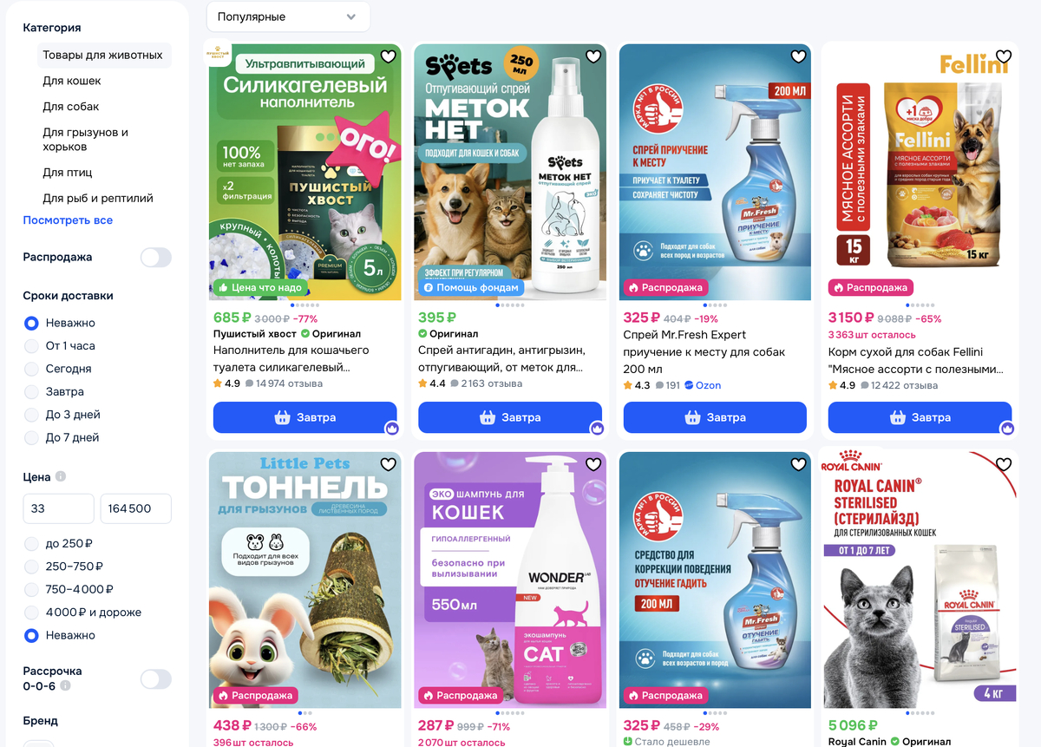Image resolution: width=1041 pixels, height=747 pixels.
Task: Add Mr.Fresh приучение spray to cart (Завтра)
Action: (715, 417)
